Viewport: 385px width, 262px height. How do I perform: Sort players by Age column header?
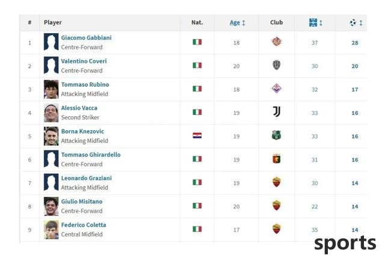click(235, 23)
